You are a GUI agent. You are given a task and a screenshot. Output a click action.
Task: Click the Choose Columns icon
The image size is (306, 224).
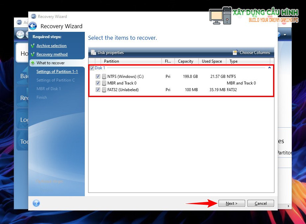tap(235, 53)
